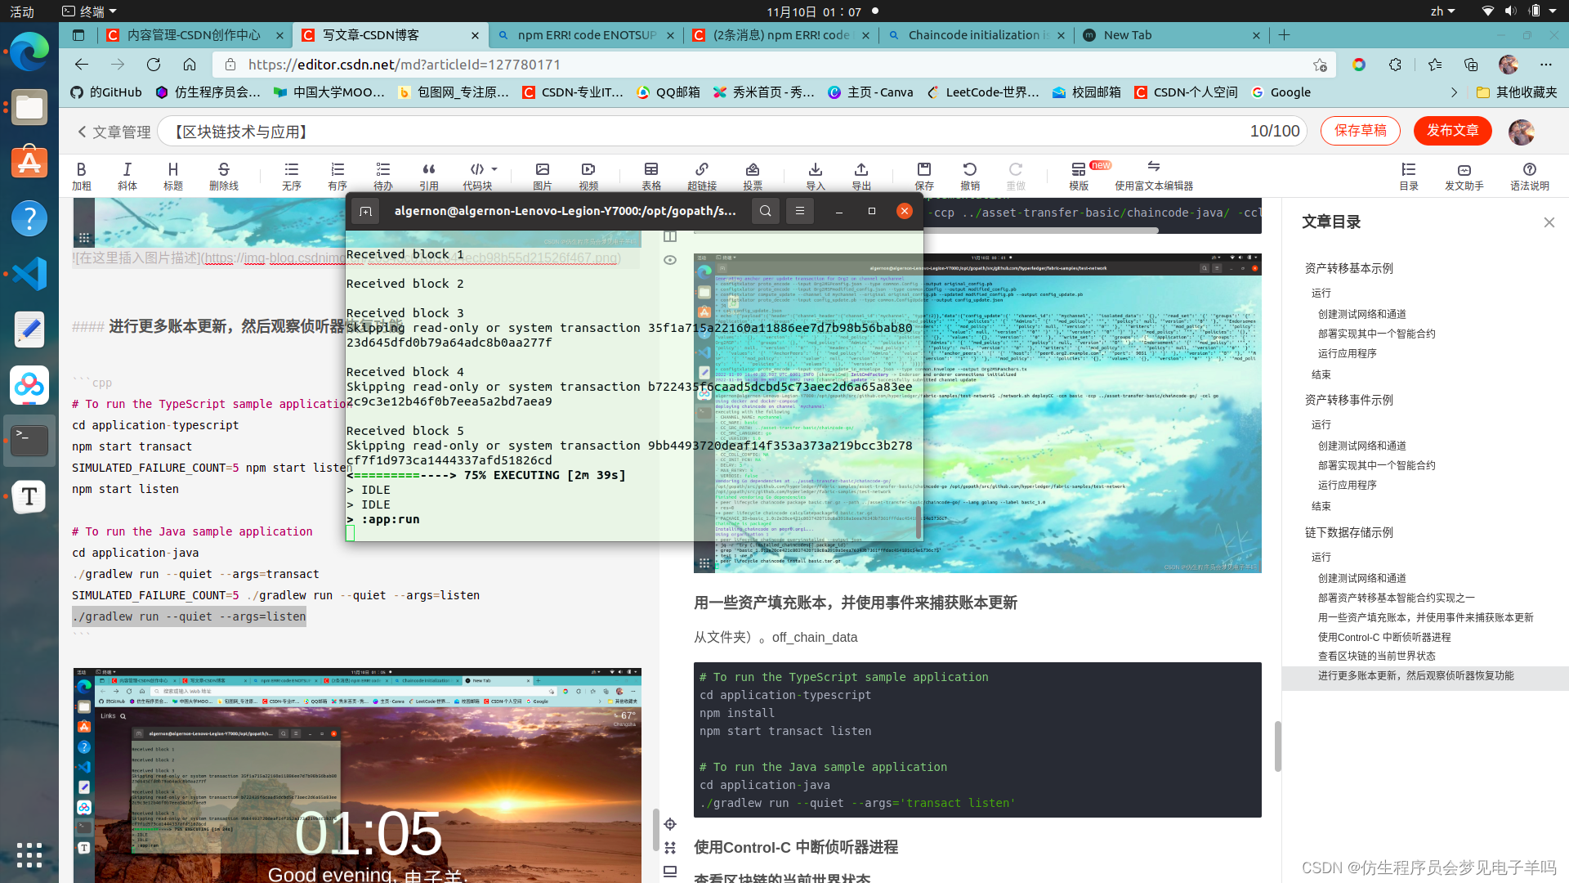Open the terminal search icon
This screenshot has width=1569, height=883.
pos(765,211)
